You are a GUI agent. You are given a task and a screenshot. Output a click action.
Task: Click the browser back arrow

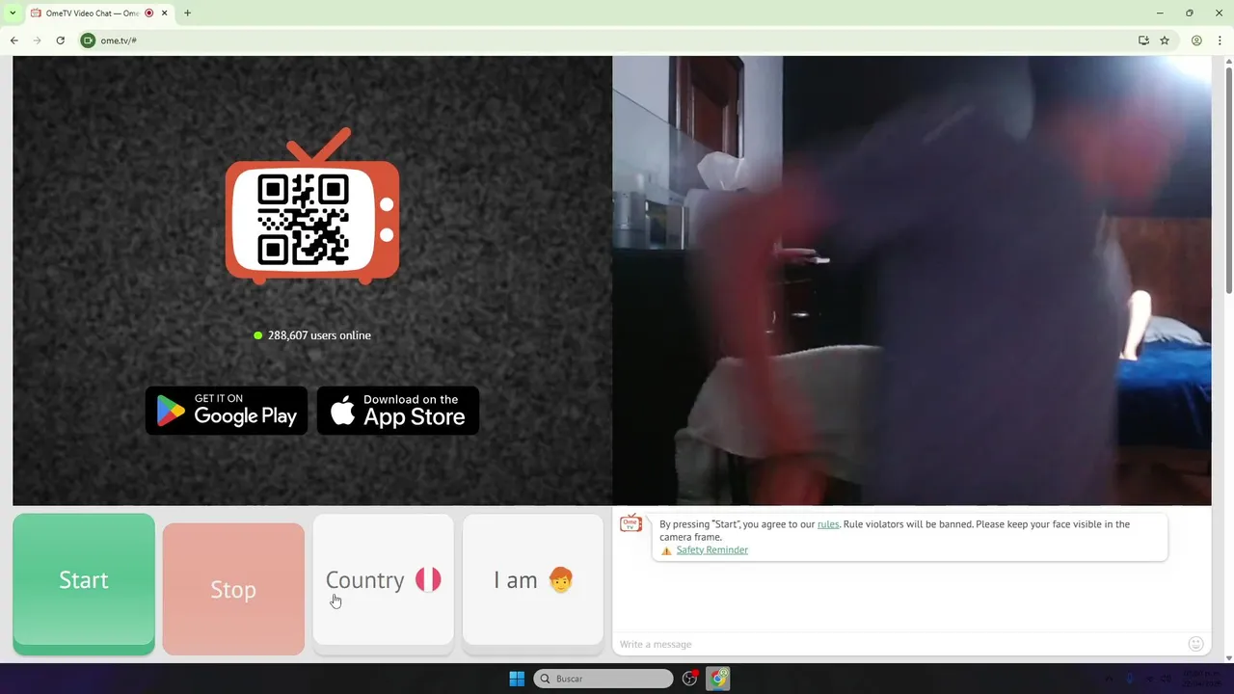[14, 40]
